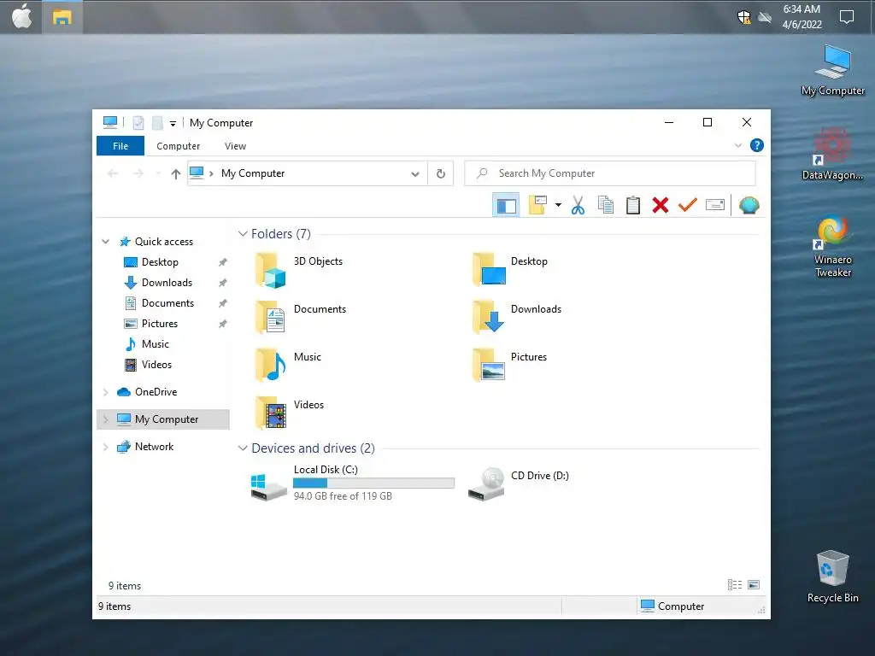The width and height of the screenshot is (875, 656).
Task: Open the Computer ribbon tab
Action: pos(178,146)
